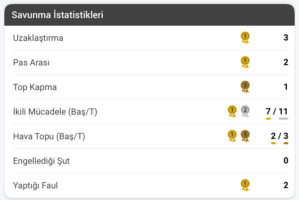This screenshot has height=200, width=299.
Task: Click the Yaptığı Faul label
Action: pos(35,186)
